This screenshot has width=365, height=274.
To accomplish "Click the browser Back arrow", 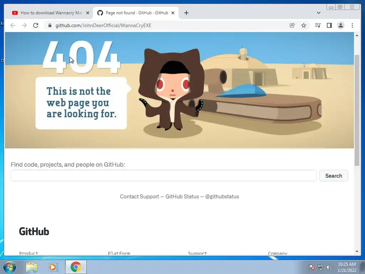I will coord(13,25).
